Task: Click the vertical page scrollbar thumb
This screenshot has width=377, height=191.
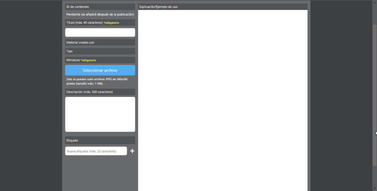Action: click(375, 95)
